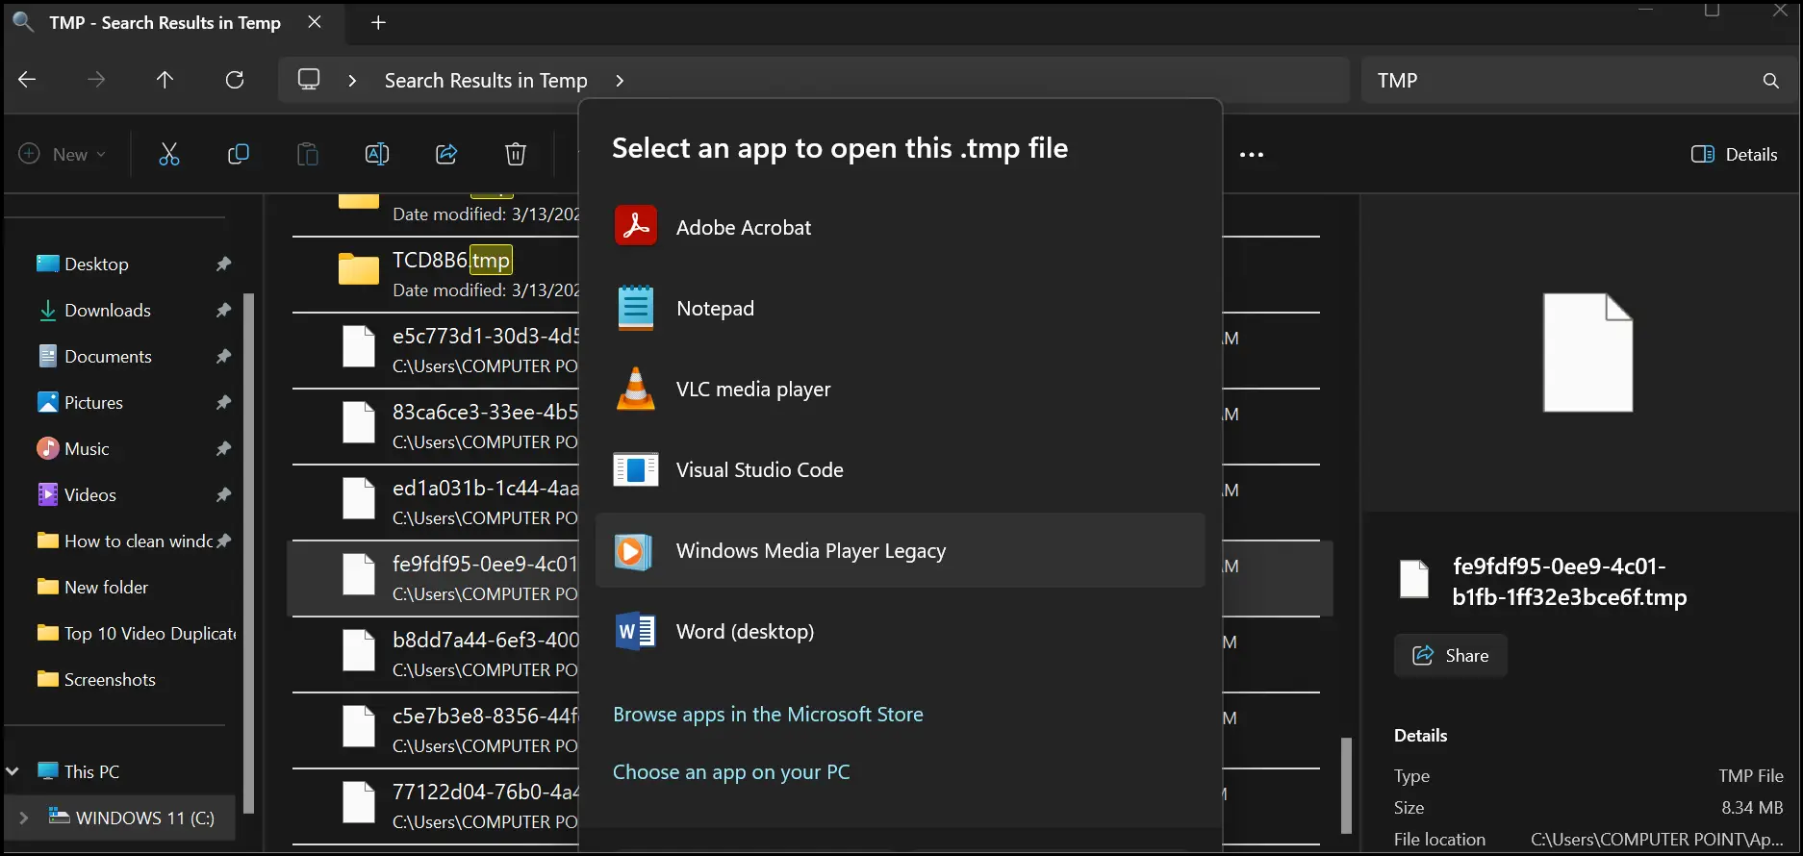
Task: Select file c5e7b3e8-8356-44f
Action: (x=435, y=730)
